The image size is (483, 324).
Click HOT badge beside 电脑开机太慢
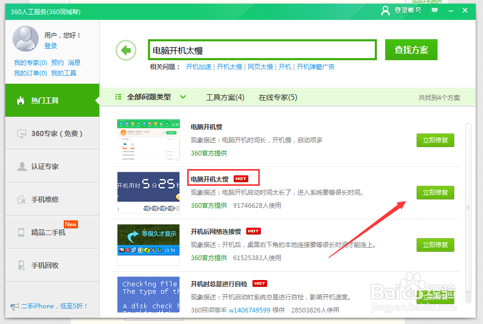click(x=241, y=178)
